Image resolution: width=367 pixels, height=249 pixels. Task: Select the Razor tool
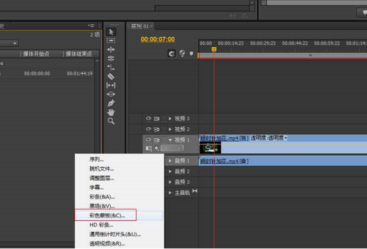111,76
